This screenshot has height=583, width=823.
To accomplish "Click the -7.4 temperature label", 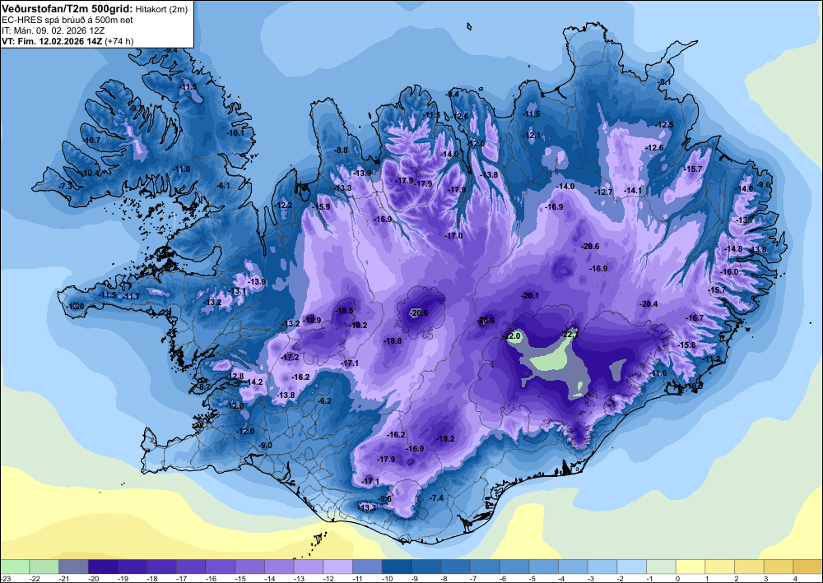I will point(437,497).
